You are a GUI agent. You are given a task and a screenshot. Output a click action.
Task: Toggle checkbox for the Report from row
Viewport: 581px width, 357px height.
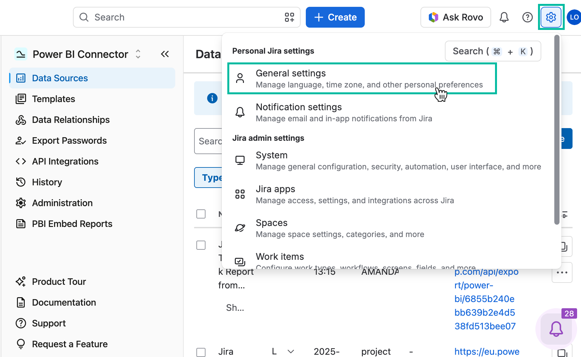click(201, 245)
